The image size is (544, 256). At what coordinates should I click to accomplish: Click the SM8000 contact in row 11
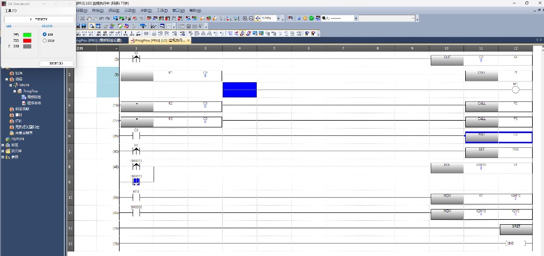(x=136, y=212)
